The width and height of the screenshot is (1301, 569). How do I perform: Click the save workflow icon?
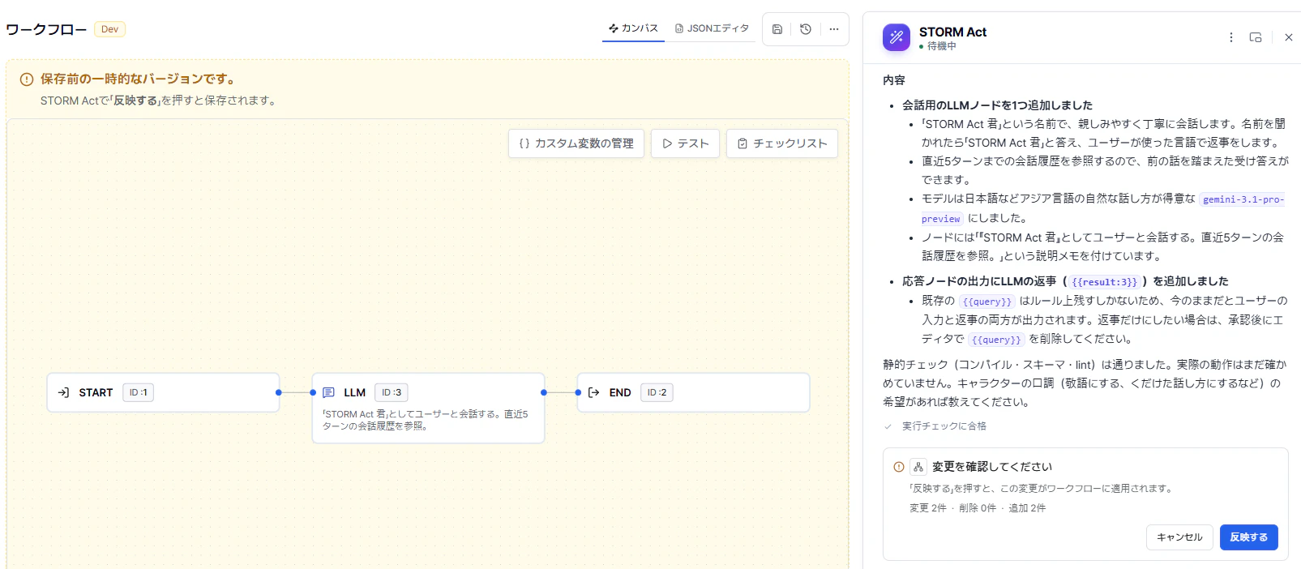click(777, 29)
